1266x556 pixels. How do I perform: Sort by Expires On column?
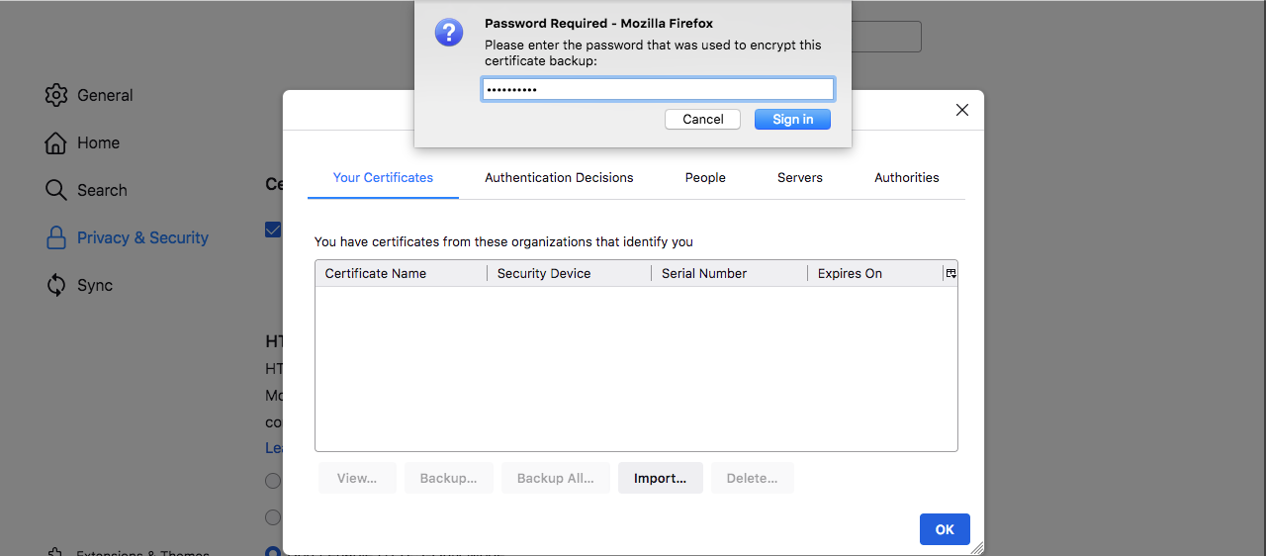click(875, 273)
